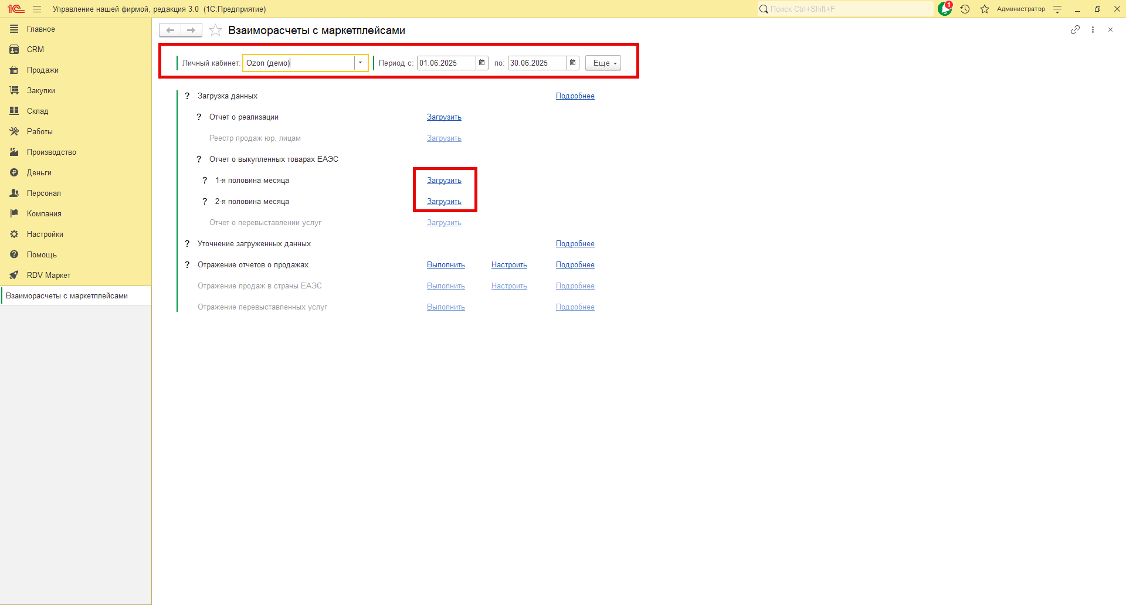Viewport: 1126px width, 605px height.
Task: Open the Помощь section
Action: [76, 254]
